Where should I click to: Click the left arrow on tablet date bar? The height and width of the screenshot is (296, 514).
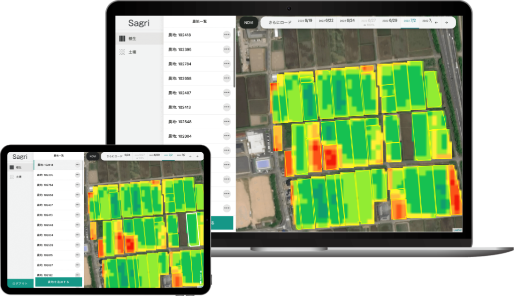(190, 156)
